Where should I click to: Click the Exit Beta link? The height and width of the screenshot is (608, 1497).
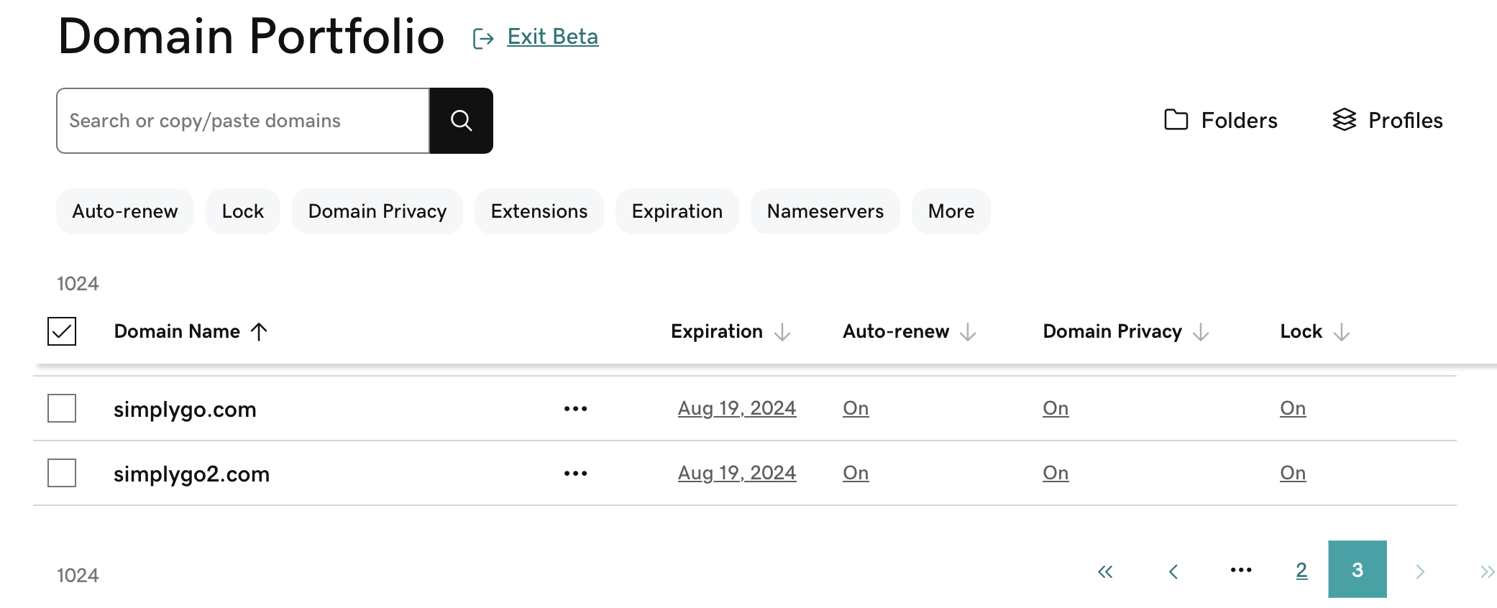click(x=552, y=37)
